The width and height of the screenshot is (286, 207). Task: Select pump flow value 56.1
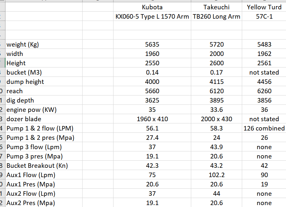coord(152,128)
